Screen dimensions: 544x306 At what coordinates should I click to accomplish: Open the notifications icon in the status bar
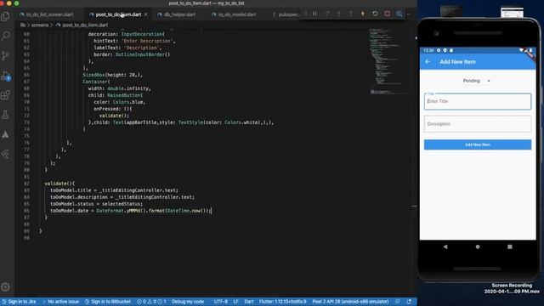point(409,302)
